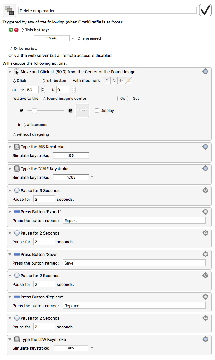Enable the Display checkbox
This screenshot has width=215, height=360.
point(97,110)
